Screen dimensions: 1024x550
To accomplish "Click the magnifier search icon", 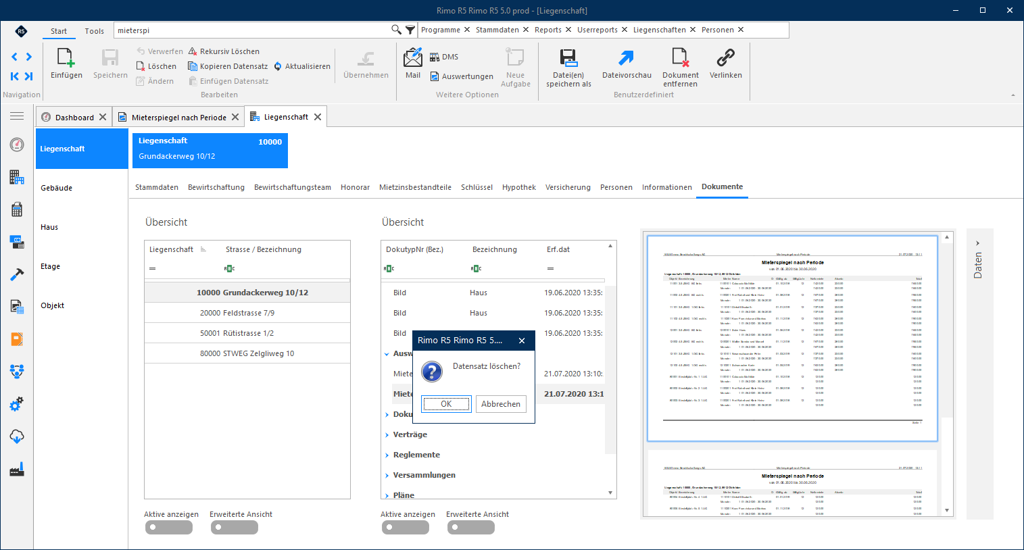I will 396,30.
